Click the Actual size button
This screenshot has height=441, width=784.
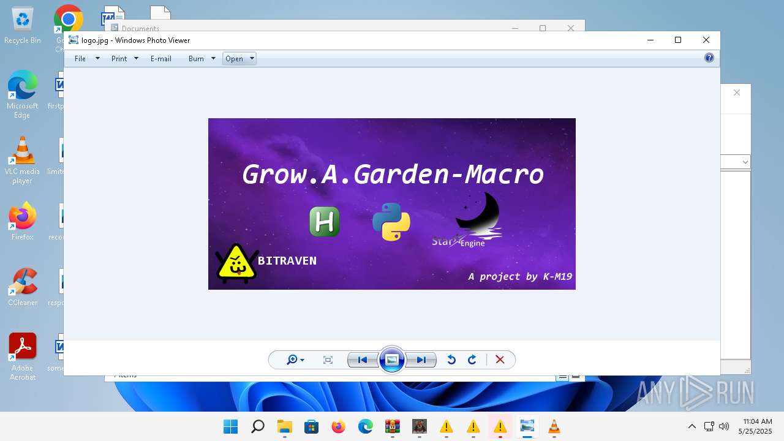[x=328, y=360]
